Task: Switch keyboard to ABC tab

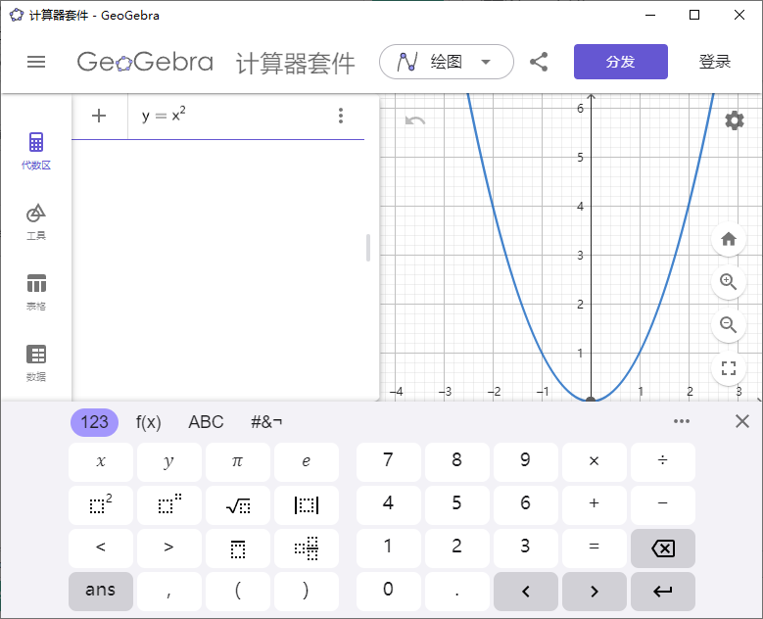Action: point(206,422)
